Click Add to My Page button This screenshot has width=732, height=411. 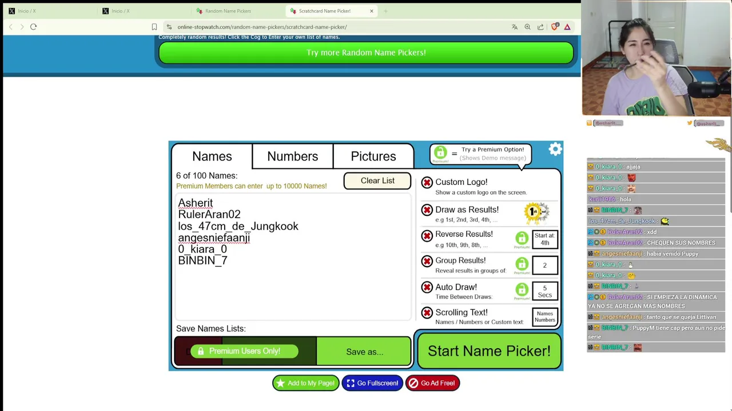[305, 383]
